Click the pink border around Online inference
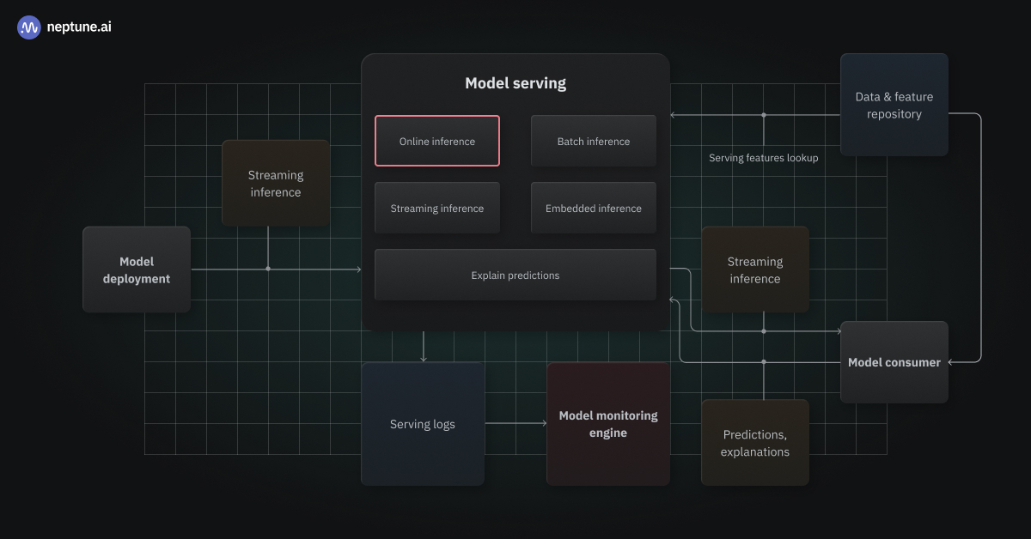Image resolution: width=1031 pixels, height=539 pixels. point(436,118)
